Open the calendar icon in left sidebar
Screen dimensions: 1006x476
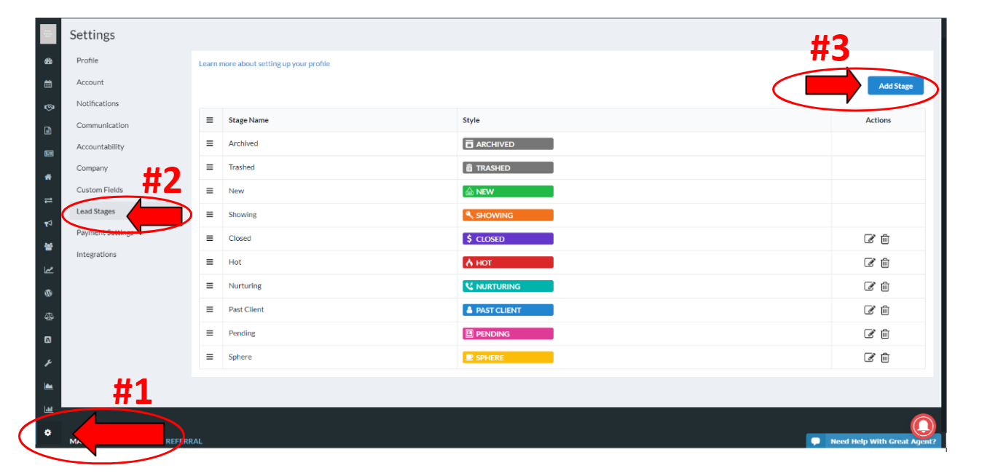[48, 84]
